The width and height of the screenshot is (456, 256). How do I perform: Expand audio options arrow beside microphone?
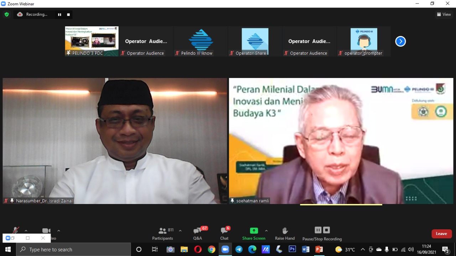26,231
